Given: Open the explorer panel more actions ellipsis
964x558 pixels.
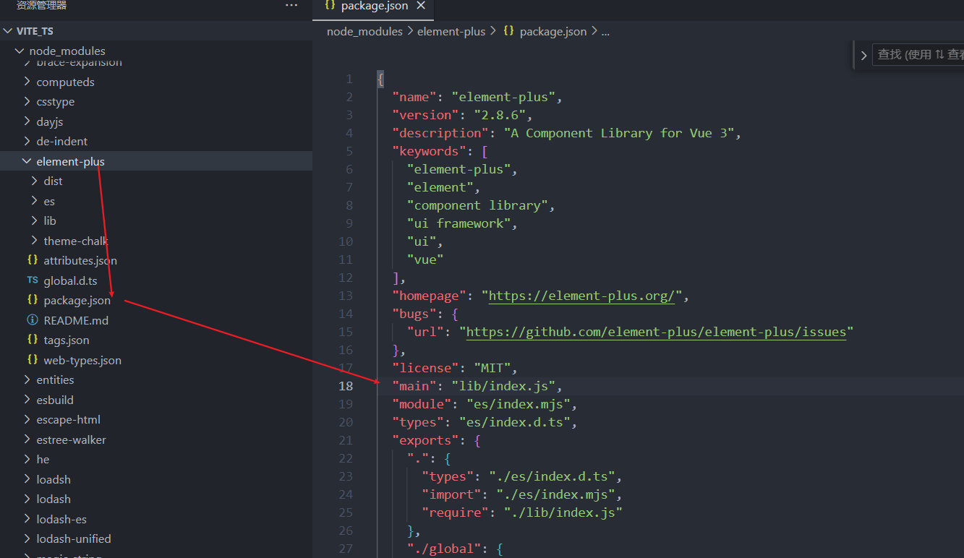Looking at the screenshot, I should pyautogui.click(x=291, y=6).
